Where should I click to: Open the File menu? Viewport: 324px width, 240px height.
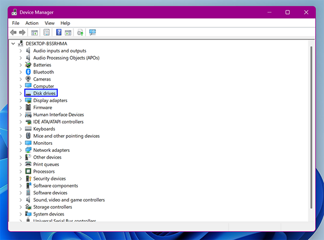[16, 23]
